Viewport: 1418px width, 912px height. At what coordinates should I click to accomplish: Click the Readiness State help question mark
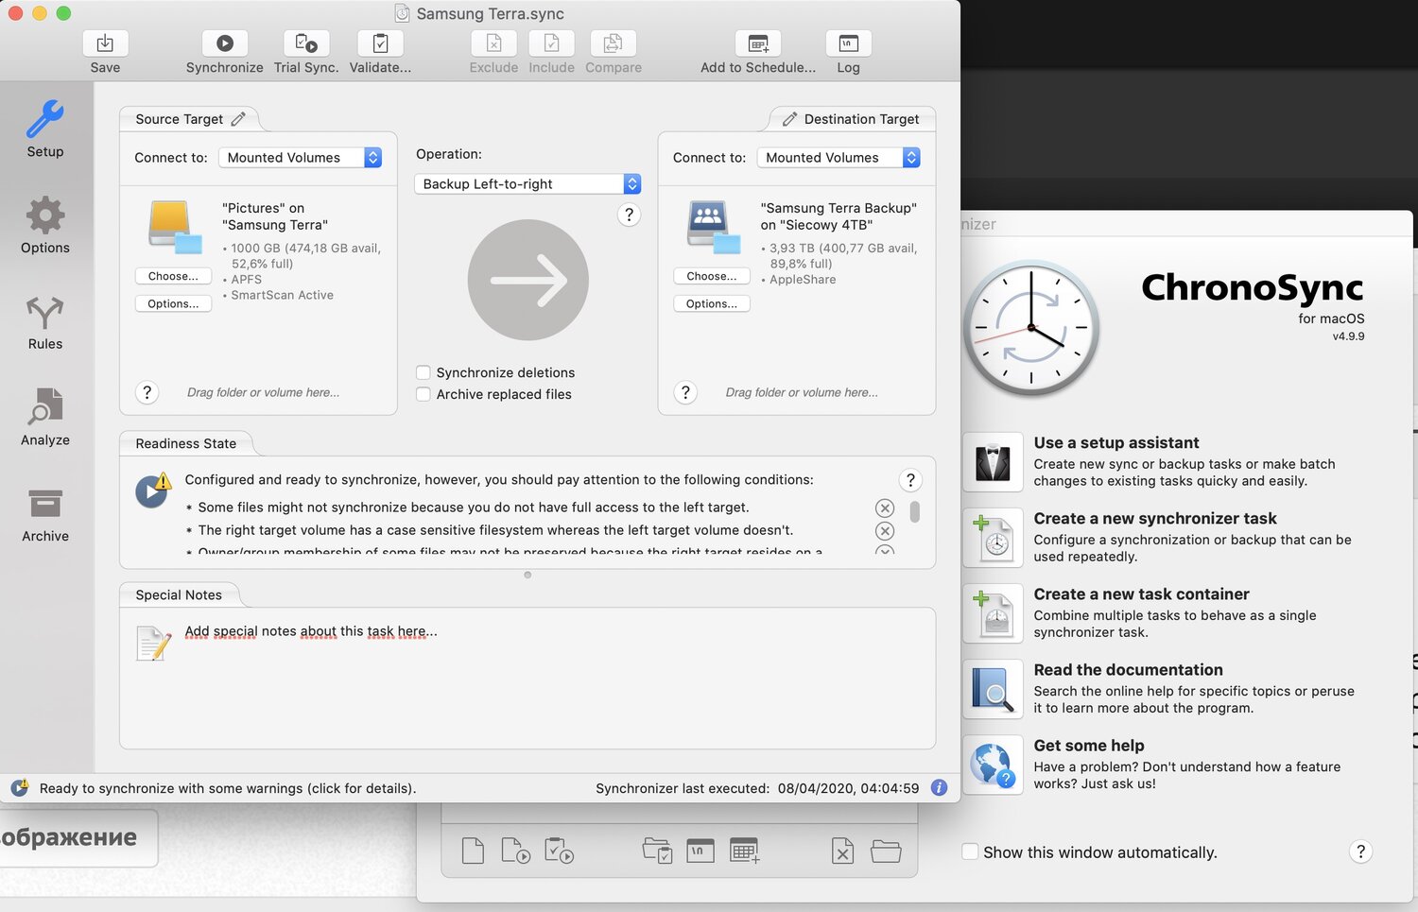[x=910, y=480]
